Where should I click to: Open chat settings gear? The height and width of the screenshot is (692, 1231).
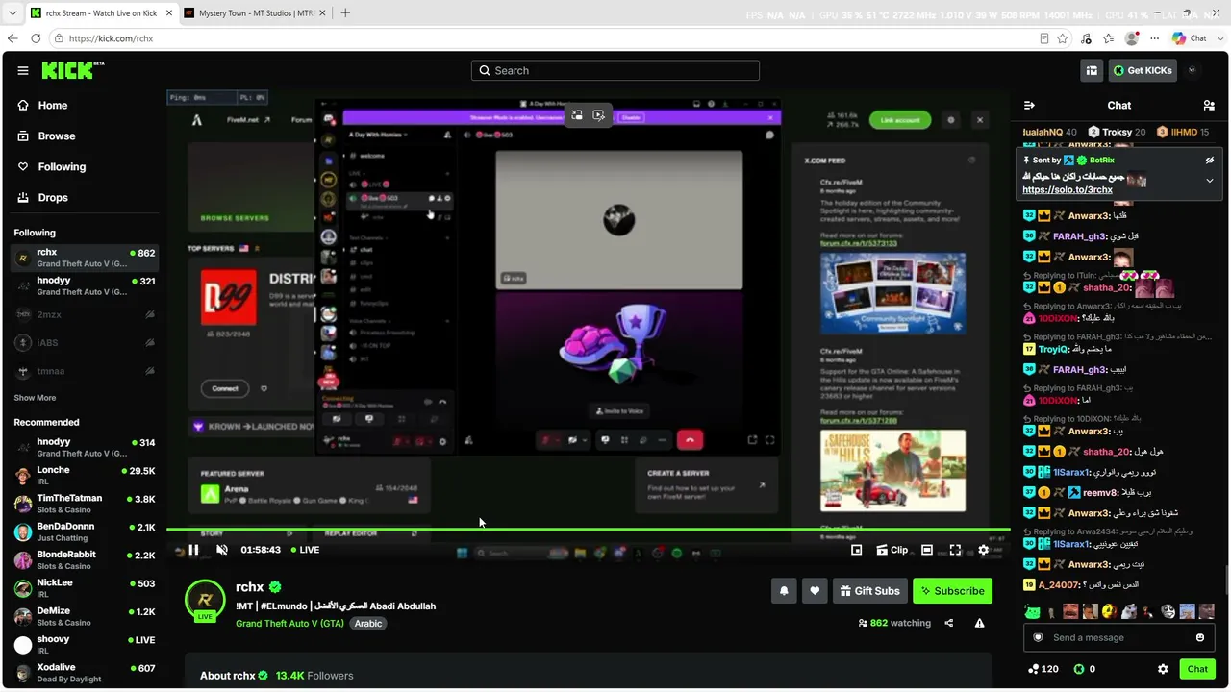[1163, 669]
